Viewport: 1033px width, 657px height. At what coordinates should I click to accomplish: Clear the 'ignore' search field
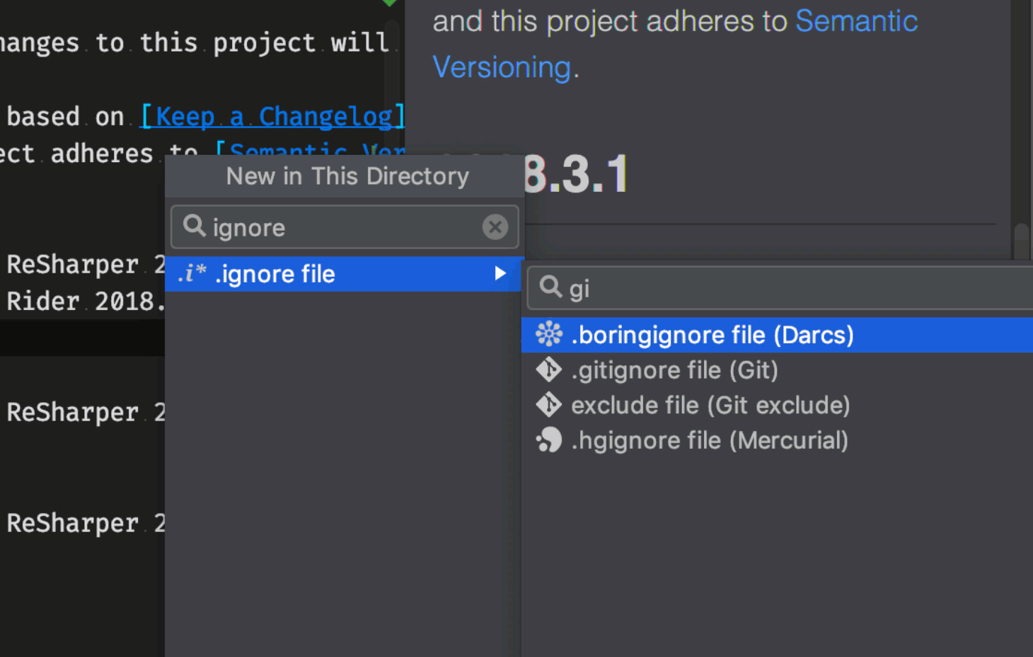click(x=495, y=227)
